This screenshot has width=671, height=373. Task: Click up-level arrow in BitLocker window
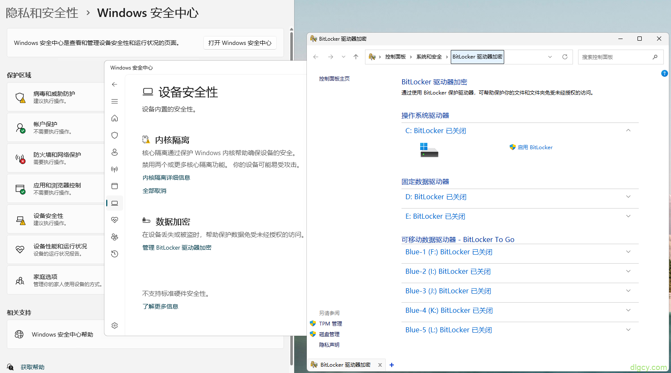pyautogui.click(x=356, y=57)
